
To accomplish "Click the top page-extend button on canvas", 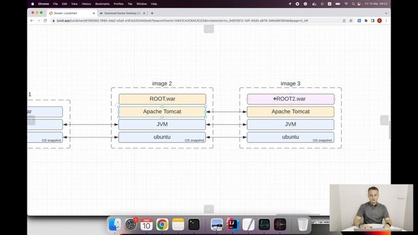I will (209, 29).
